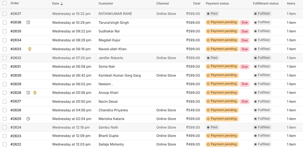The width and height of the screenshot is (303, 148).
Task: Open the note icon on order #2636
Action: 28,22
